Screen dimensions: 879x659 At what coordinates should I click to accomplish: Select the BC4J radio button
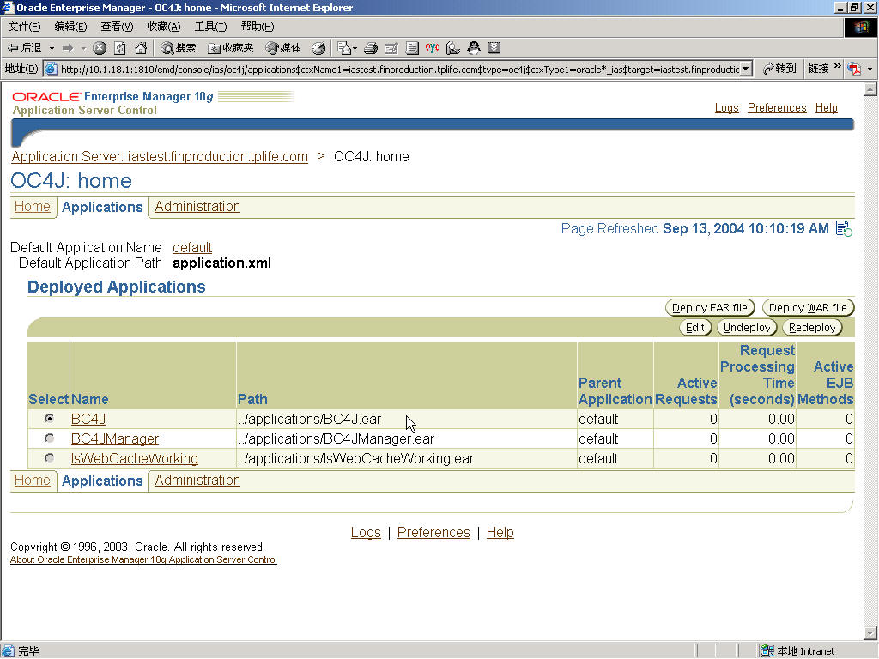pos(49,419)
